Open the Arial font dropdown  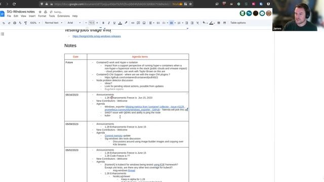tap(74, 23)
